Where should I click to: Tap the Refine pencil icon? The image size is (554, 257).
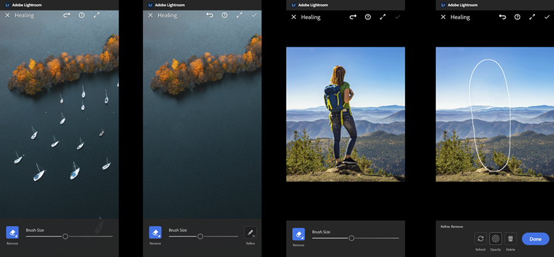250,233
